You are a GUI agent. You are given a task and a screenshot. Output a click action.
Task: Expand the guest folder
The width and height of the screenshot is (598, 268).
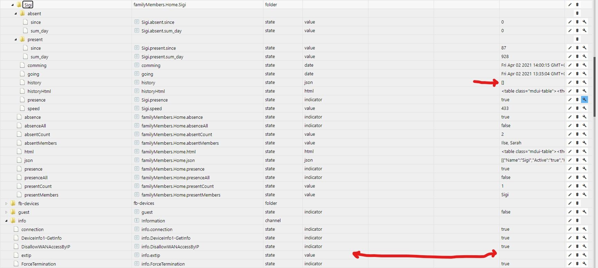[6, 212]
